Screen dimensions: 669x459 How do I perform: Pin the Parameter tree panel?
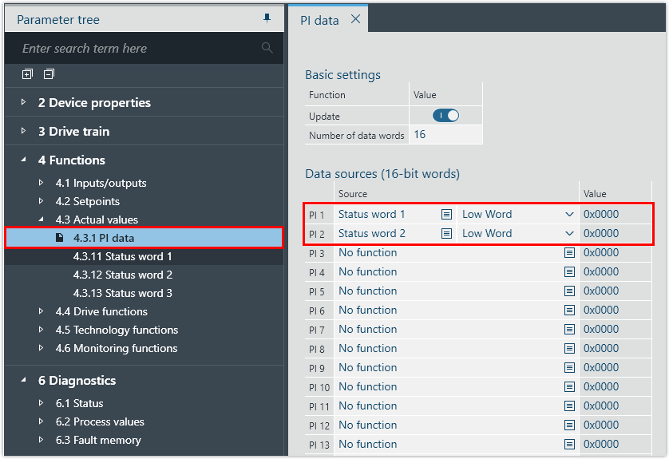coord(267,18)
